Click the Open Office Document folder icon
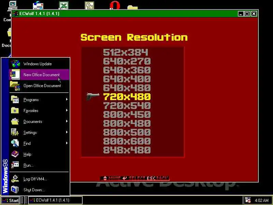 pyautogui.click(x=15, y=86)
